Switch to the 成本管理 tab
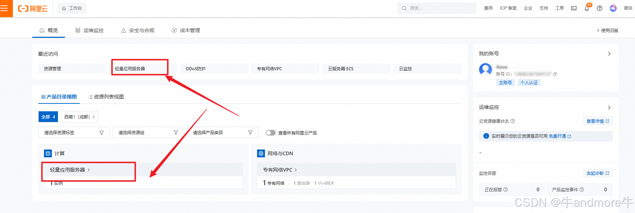 186,30
